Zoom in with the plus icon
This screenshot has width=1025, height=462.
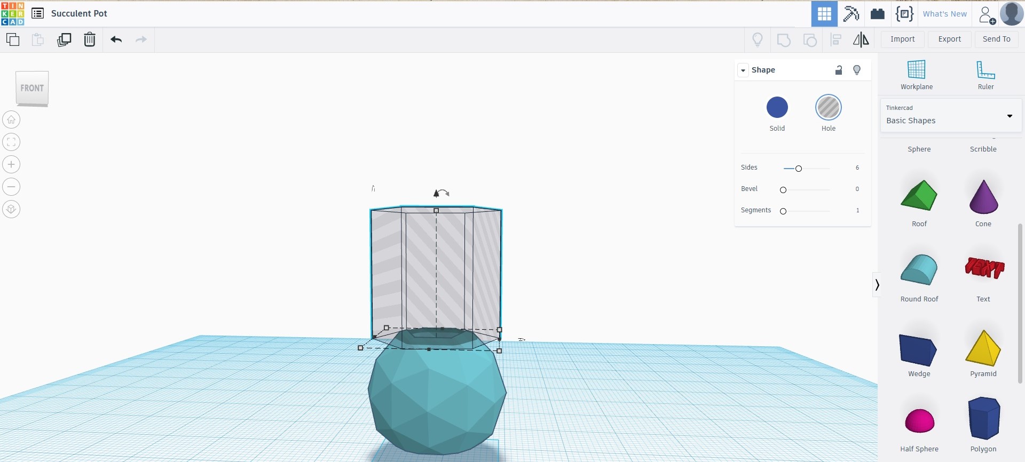click(x=11, y=164)
